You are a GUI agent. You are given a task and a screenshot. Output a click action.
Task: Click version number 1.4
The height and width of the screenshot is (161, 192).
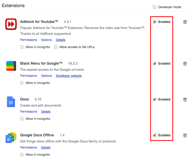point(62,135)
